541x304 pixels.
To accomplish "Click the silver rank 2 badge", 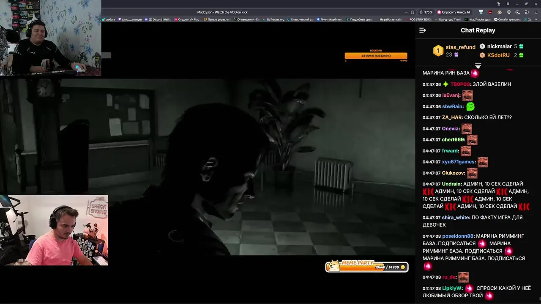I will click(482, 46).
